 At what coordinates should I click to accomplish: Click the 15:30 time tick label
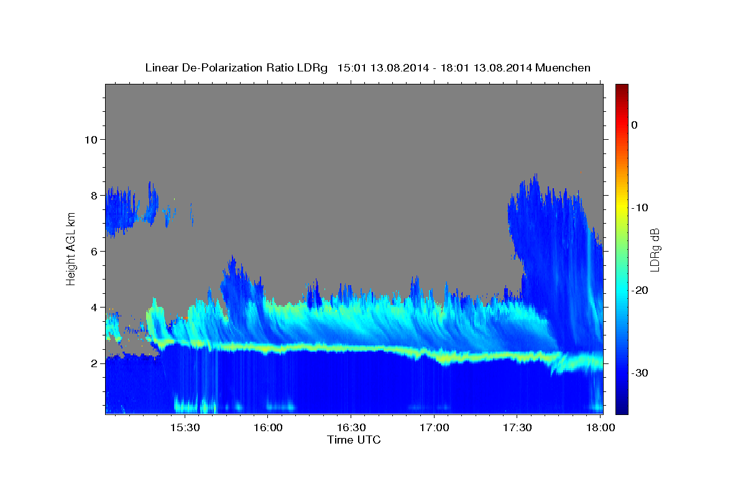coord(185,428)
